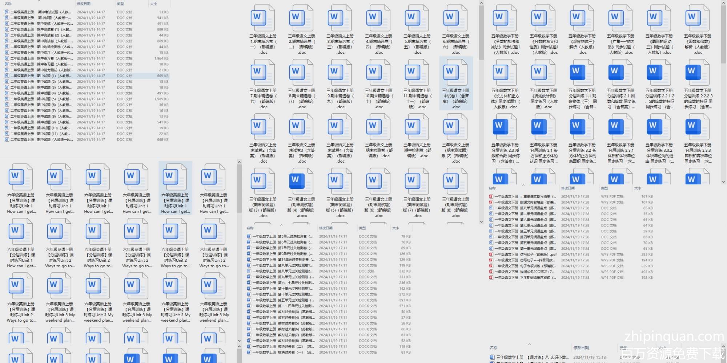Screen dimensions: 727x363
Task: Click scrollbar thumb in 三年级语文上册 panel
Action: pyautogui.click(x=481, y=33)
